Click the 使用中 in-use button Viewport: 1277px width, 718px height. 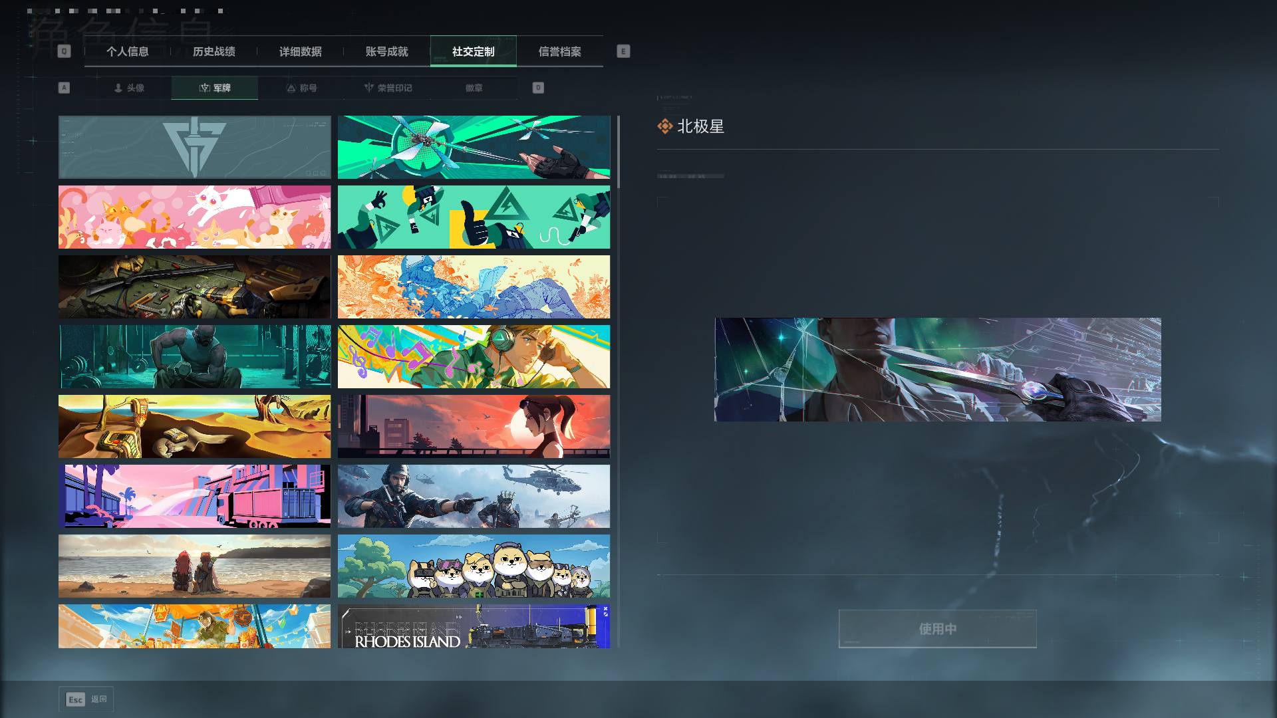(x=938, y=629)
